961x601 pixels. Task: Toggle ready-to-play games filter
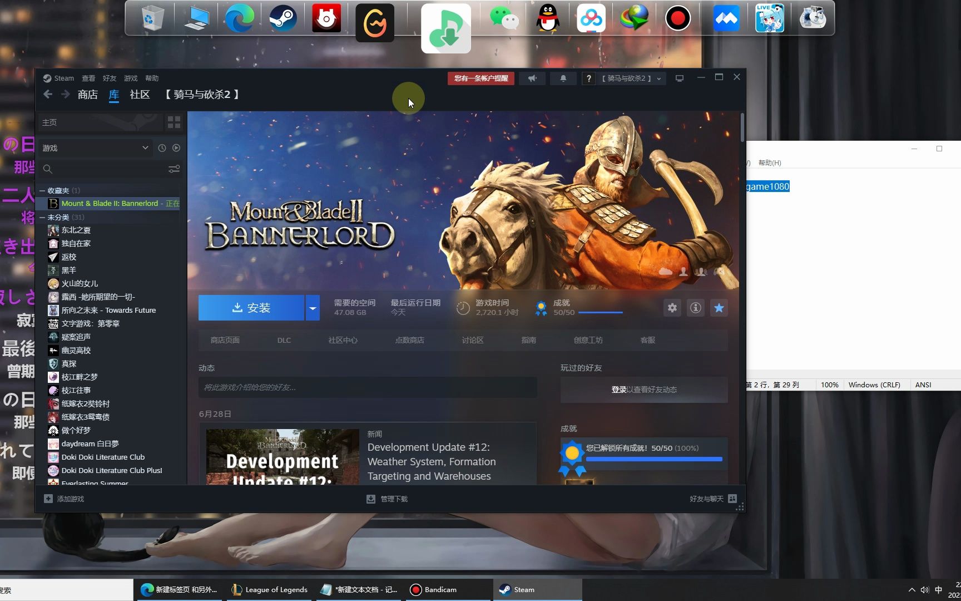[x=176, y=148]
